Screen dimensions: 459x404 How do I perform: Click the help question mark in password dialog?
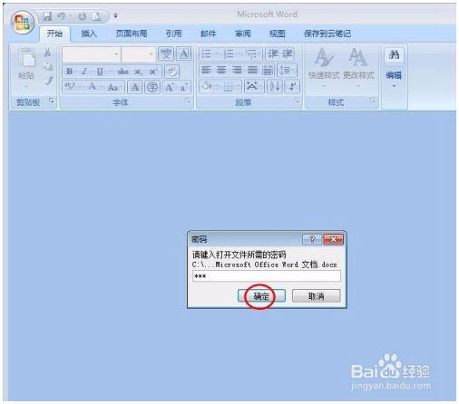(x=312, y=239)
